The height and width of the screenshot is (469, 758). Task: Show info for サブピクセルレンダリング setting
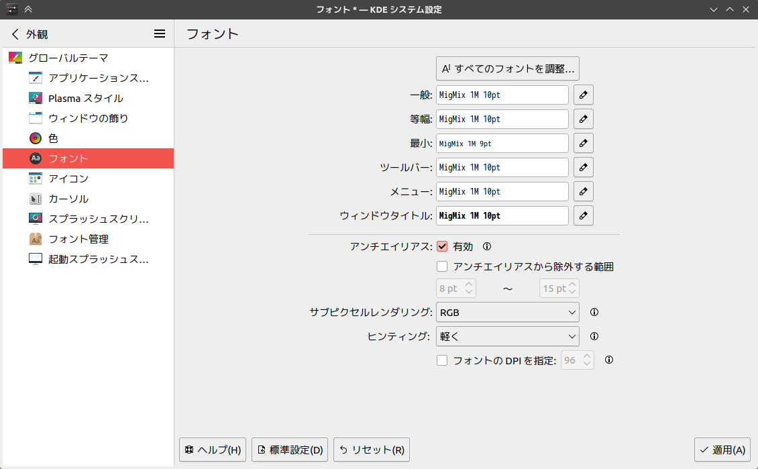(x=594, y=313)
